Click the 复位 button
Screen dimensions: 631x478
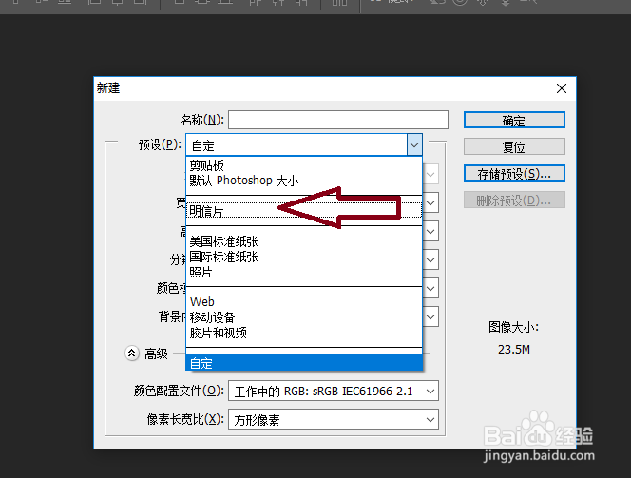514,146
